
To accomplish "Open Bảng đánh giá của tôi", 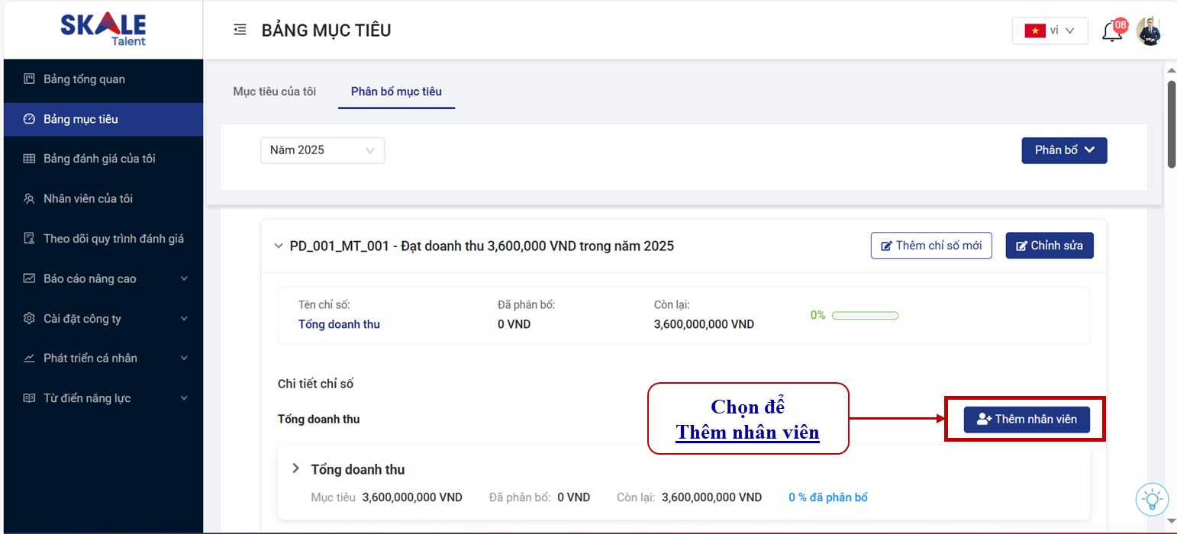I will 99,159.
